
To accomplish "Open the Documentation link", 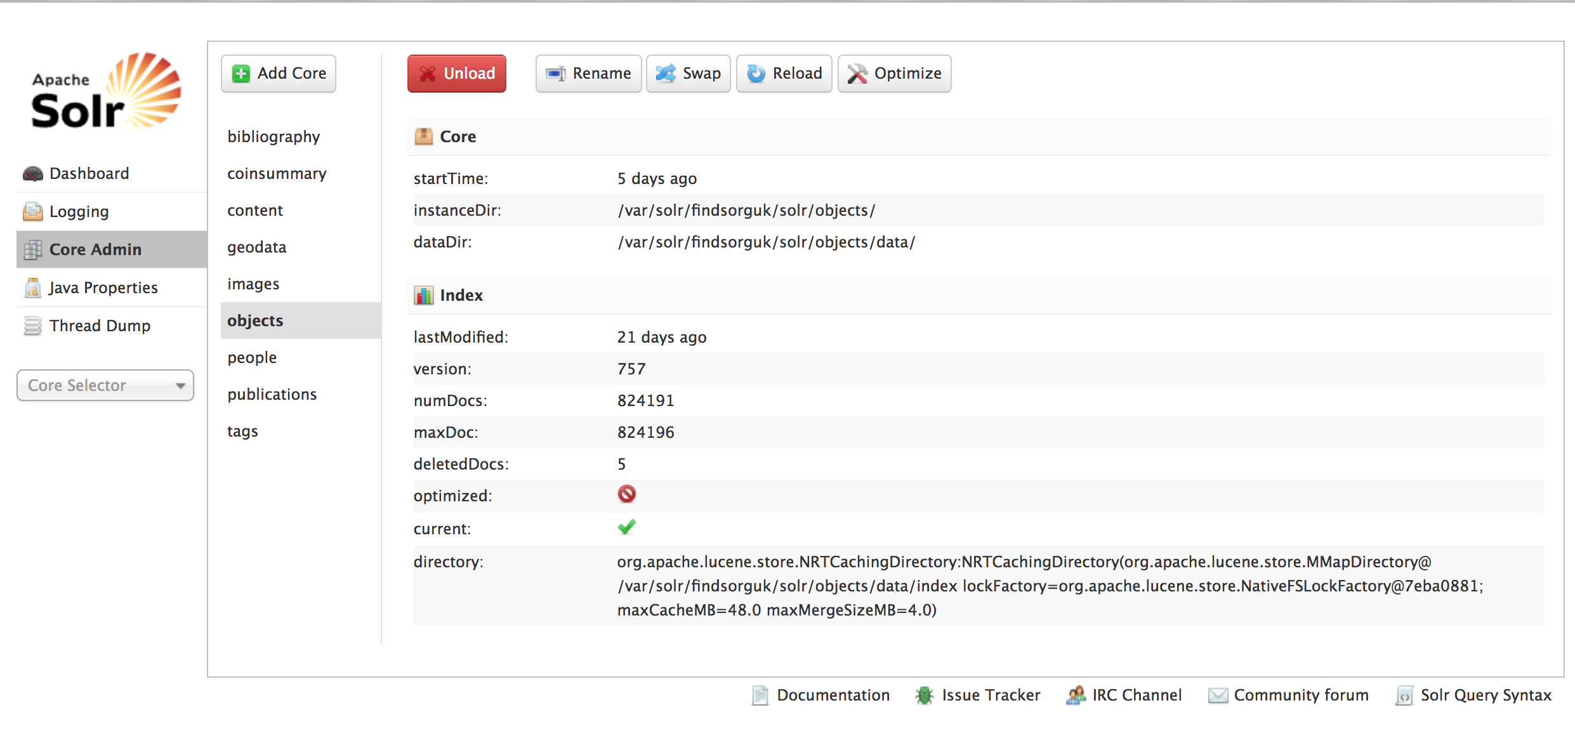I will pyautogui.click(x=833, y=695).
